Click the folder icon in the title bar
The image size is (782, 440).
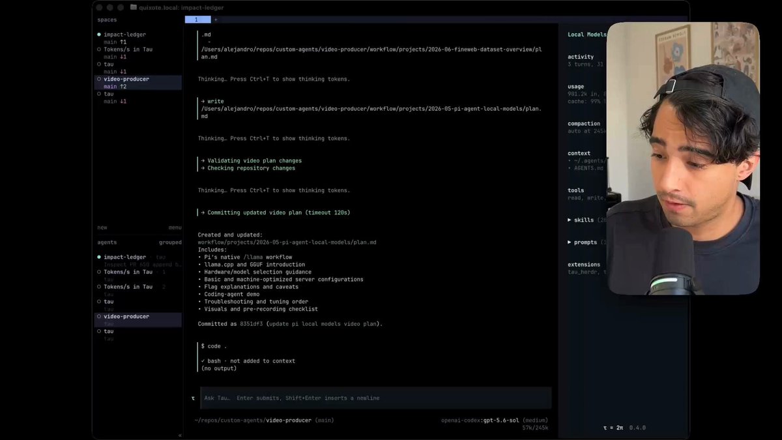(133, 7)
